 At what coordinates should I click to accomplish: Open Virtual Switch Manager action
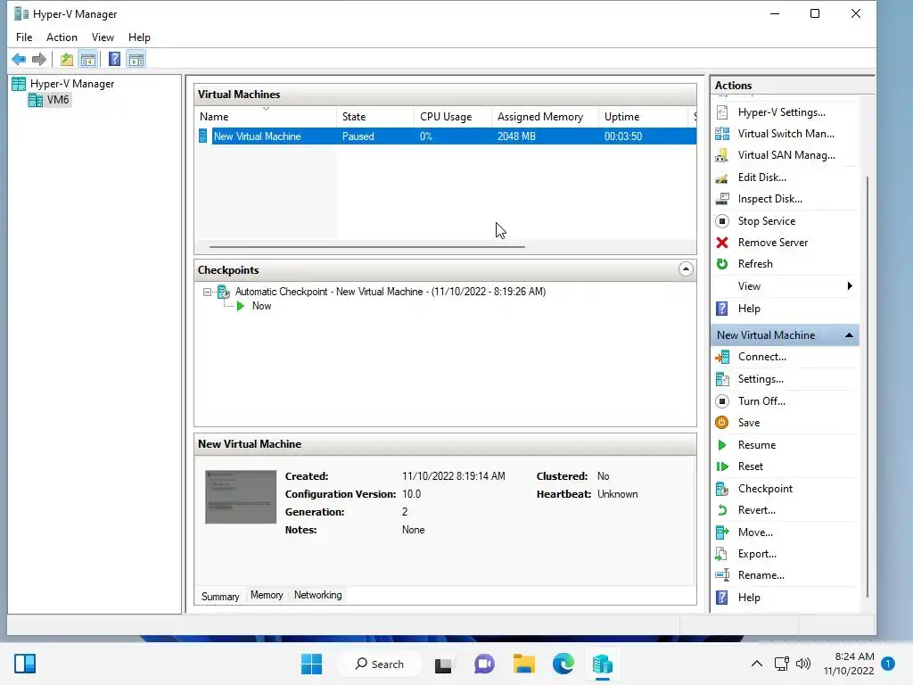786,134
